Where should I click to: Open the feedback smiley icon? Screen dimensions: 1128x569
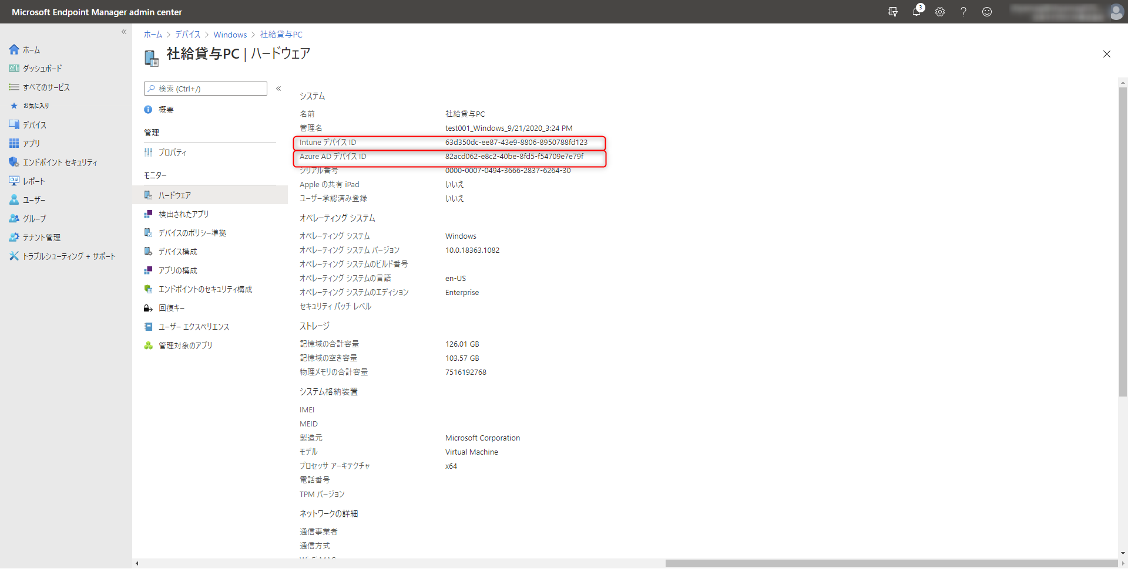[x=986, y=12]
